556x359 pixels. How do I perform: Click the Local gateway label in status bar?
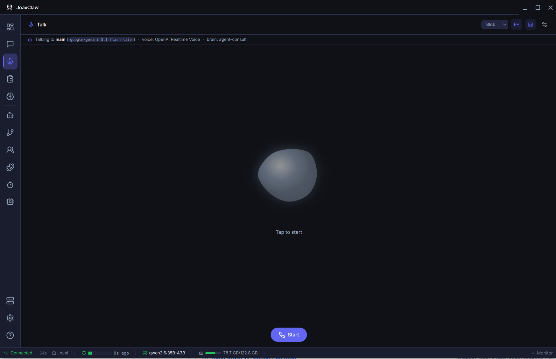click(60, 353)
